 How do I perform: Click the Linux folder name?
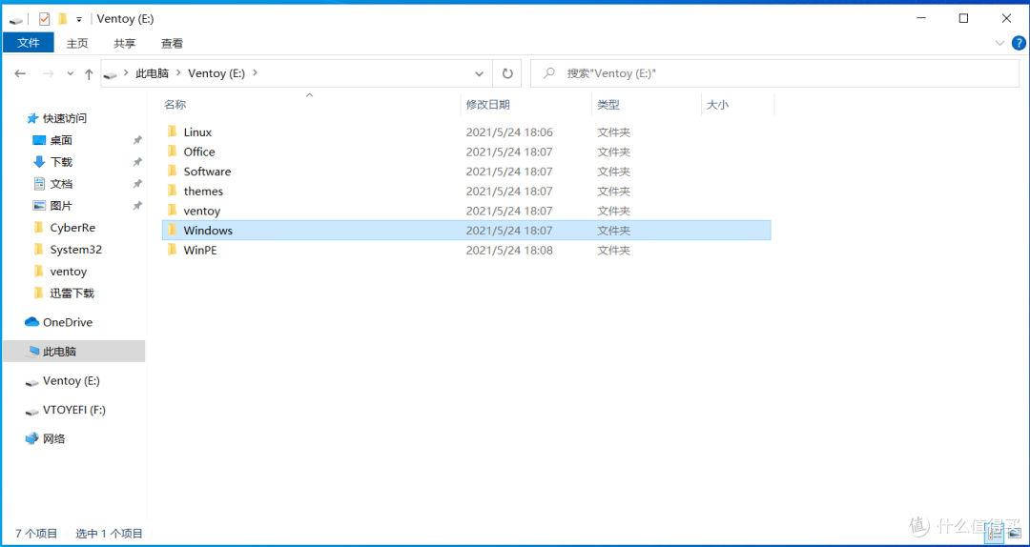[x=197, y=132]
